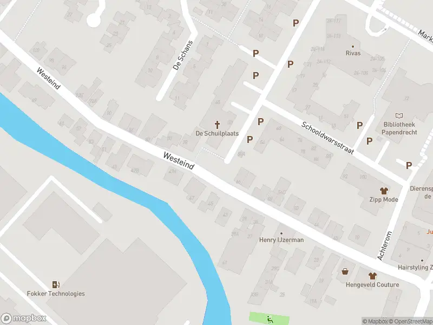Click the shopping basket icon near Hengeveld Couture
Viewport: 433px width, 325px height.
point(345,272)
